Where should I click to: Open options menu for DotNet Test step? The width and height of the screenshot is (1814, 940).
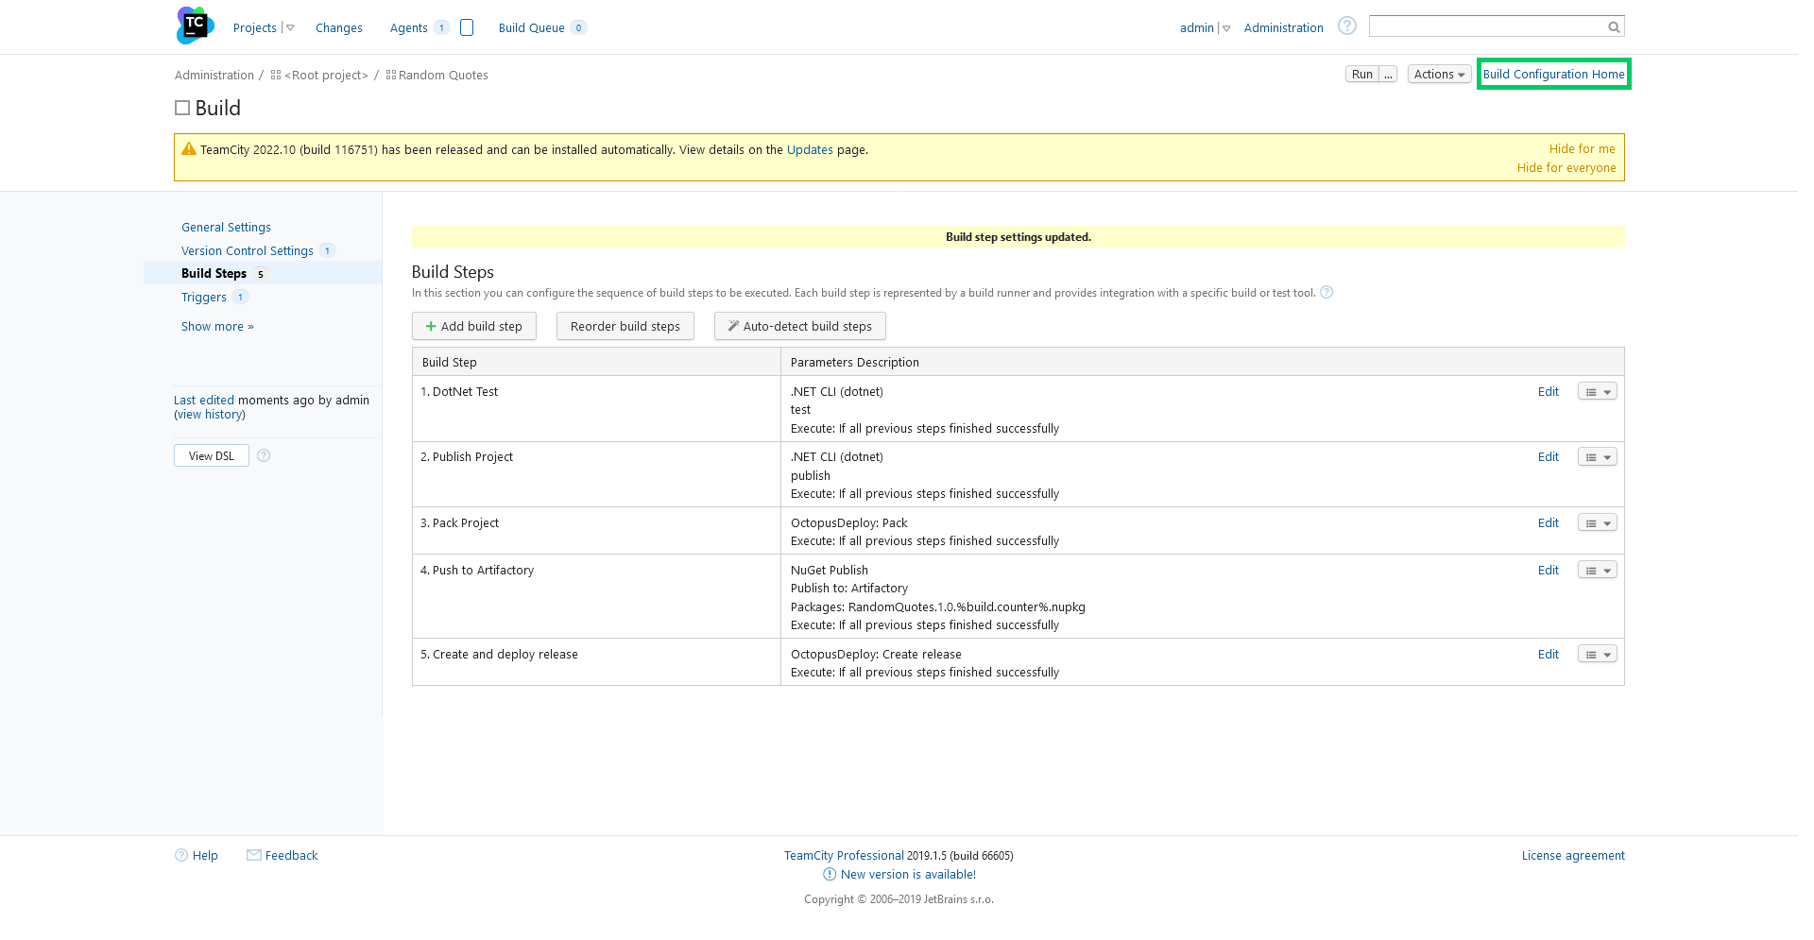click(1598, 391)
